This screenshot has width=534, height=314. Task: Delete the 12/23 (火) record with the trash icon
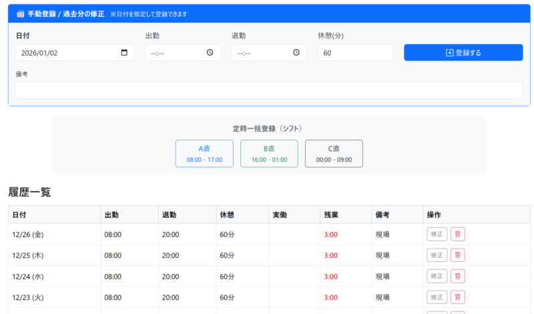pyautogui.click(x=458, y=297)
